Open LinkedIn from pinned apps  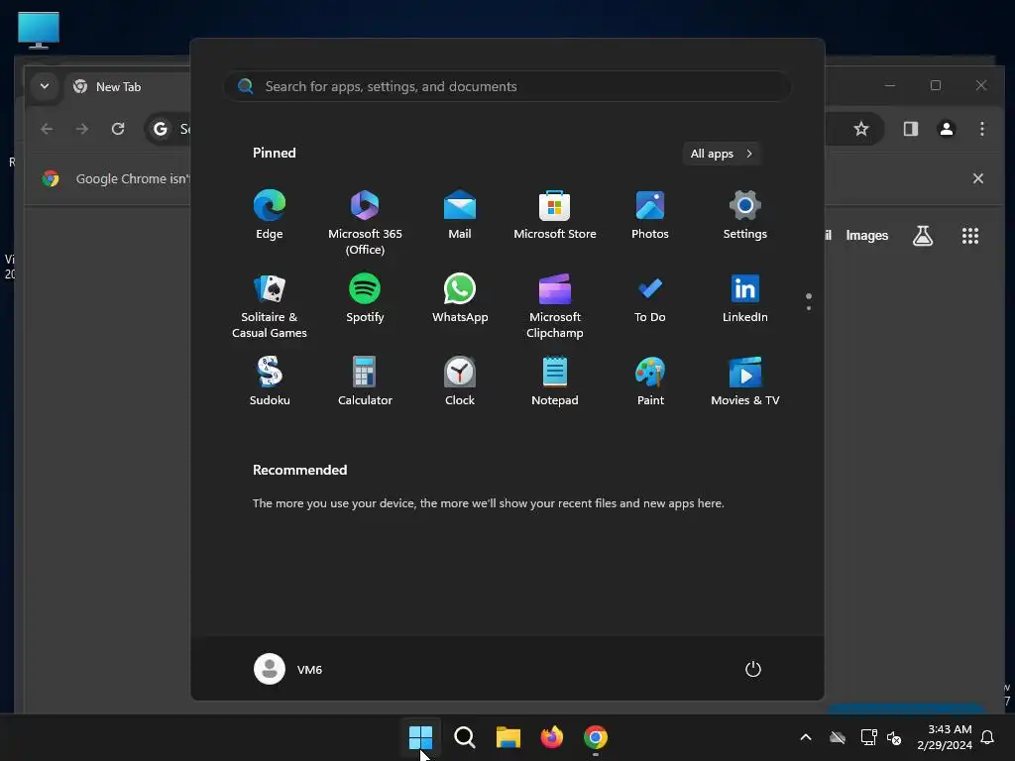(745, 298)
